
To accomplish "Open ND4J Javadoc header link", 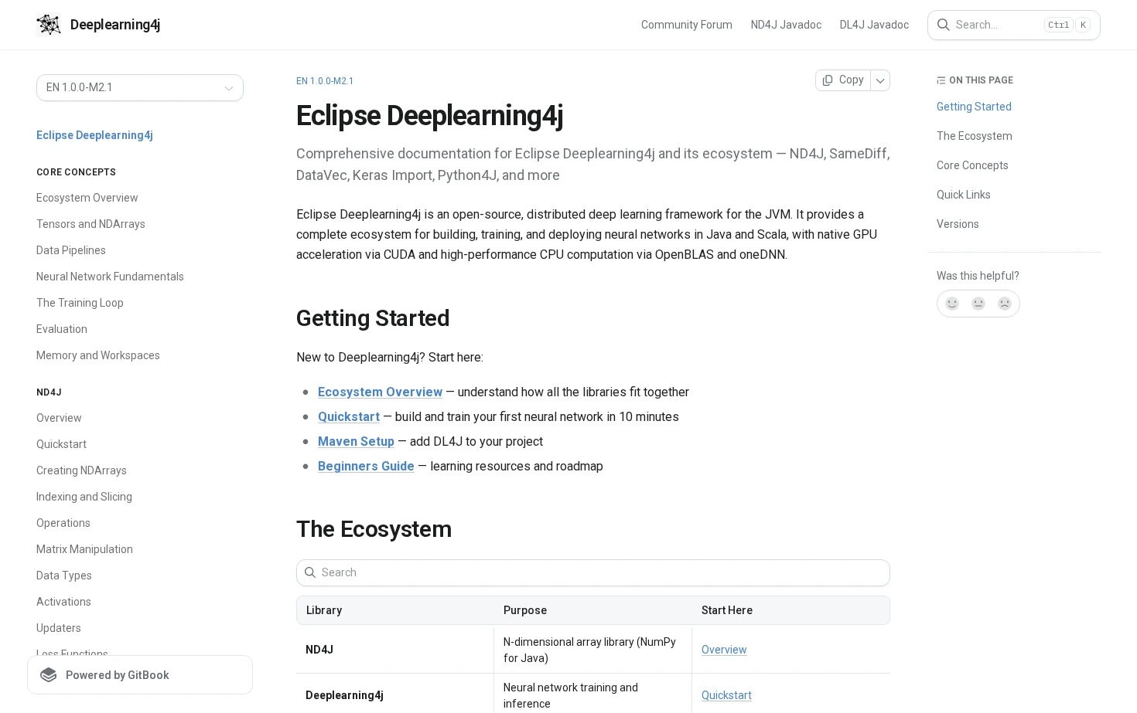I will (x=786, y=25).
